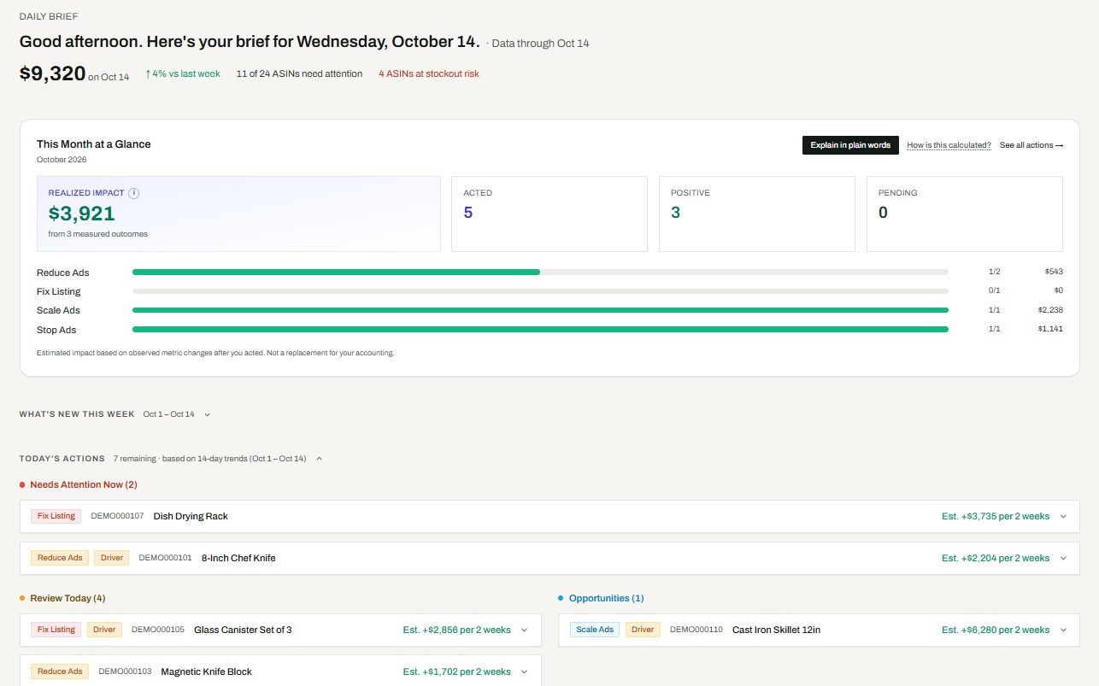This screenshot has height=686, width=1099.
Task: Click '11 of 24 ASINs need attention'
Action: [299, 74]
